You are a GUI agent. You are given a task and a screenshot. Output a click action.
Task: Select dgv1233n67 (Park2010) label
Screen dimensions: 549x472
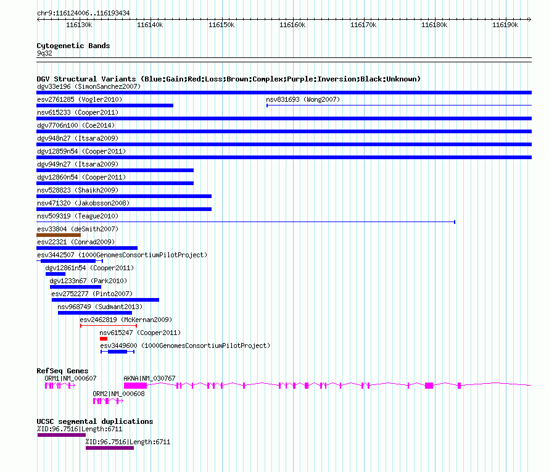(88, 281)
